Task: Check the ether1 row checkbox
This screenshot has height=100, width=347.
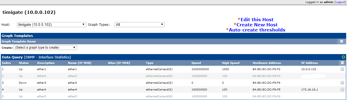Action: (x=342, y=69)
